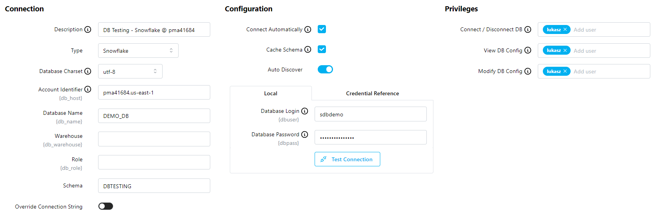Open the Database Charset utf-8 dropdown
The image size is (664, 221).
point(130,71)
